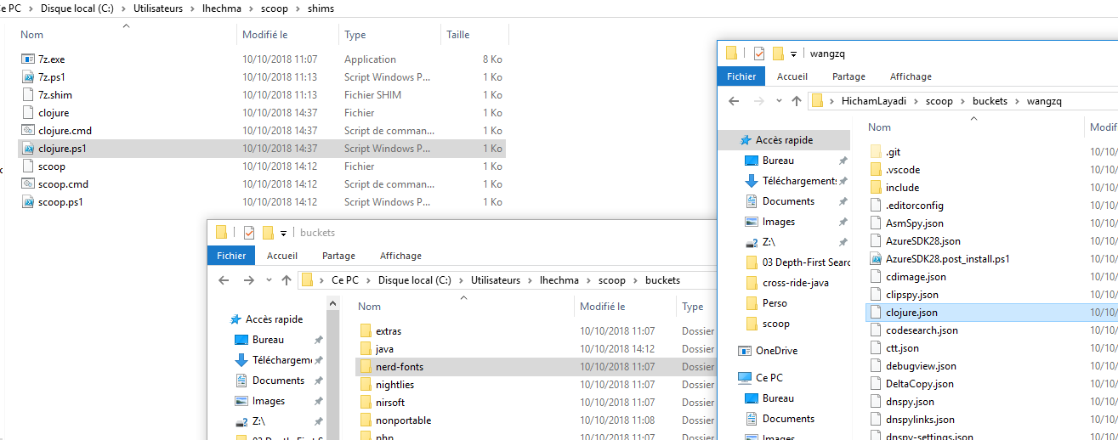Select the .git folder icon in wangzq
Screen dimensions: 1118x440
point(877,152)
